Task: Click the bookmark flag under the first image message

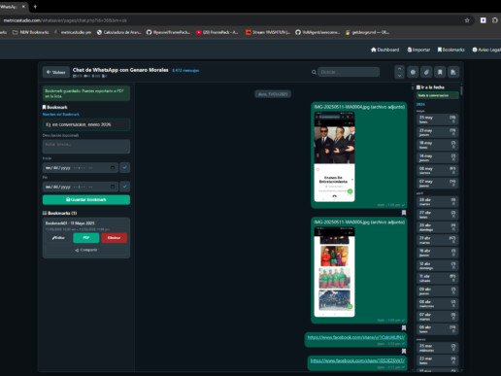Action: [404, 213]
